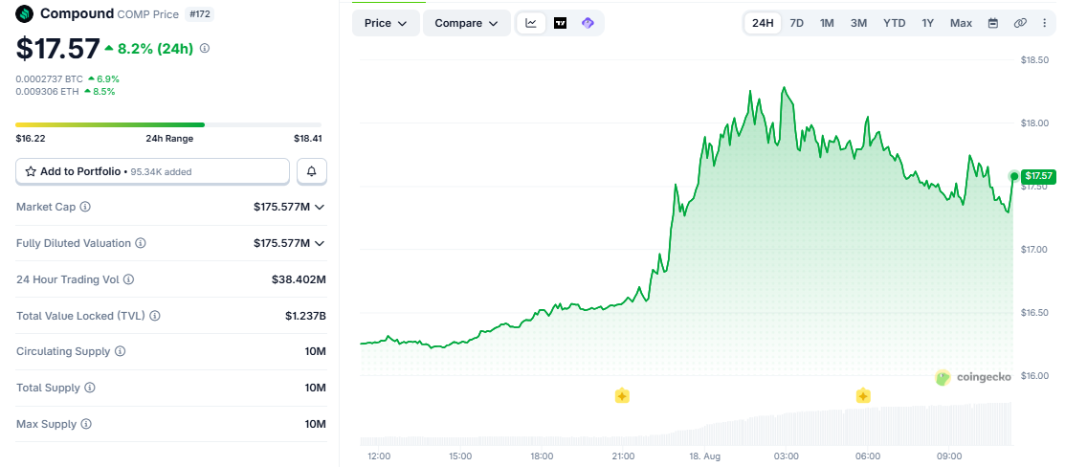This screenshot has width=1065, height=467.
Task: Open info icon beside 24h price change
Action: (205, 48)
